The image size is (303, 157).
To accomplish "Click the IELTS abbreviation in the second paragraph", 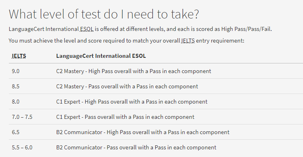I will [x=188, y=41].
